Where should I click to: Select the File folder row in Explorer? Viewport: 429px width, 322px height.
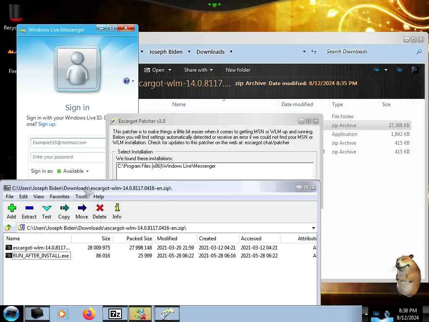367,117
